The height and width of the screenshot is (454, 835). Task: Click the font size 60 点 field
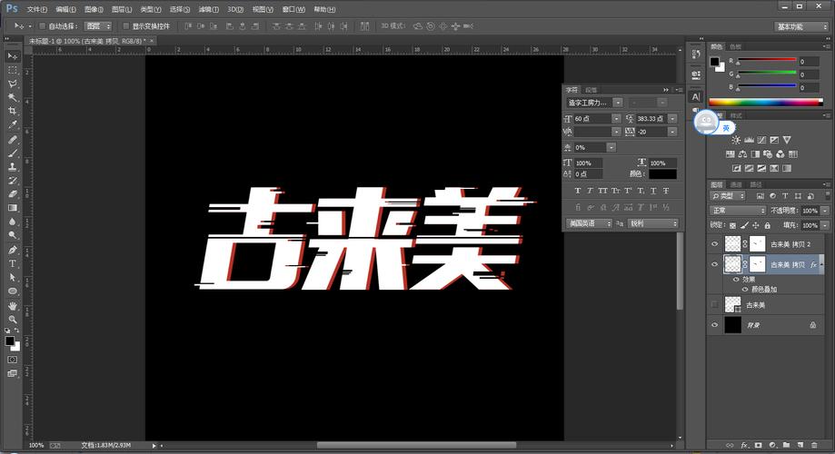(x=592, y=119)
